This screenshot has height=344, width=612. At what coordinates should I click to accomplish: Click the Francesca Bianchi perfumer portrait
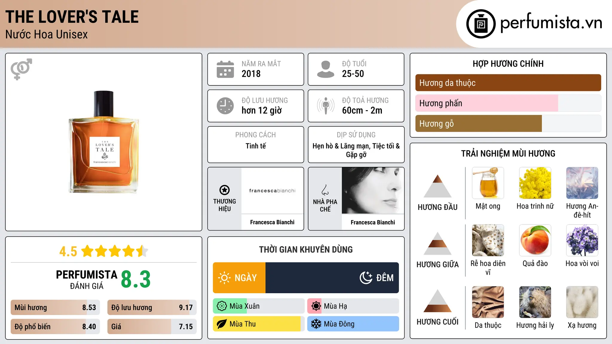(373, 191)
